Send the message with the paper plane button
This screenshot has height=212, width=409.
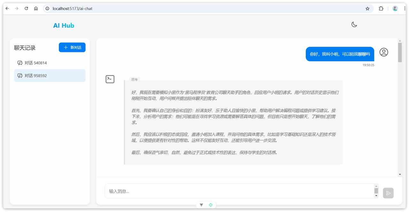pos(388,193)
